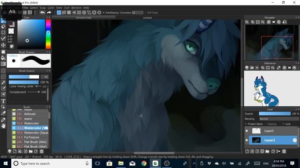This screenshot has height=168, width=300.
Task: Open the Window menu
Action: (76, 7)
